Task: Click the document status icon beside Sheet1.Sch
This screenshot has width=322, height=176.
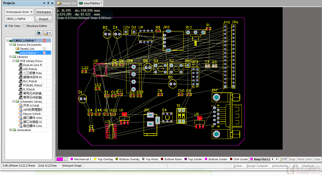Action: tap(44, 49)
